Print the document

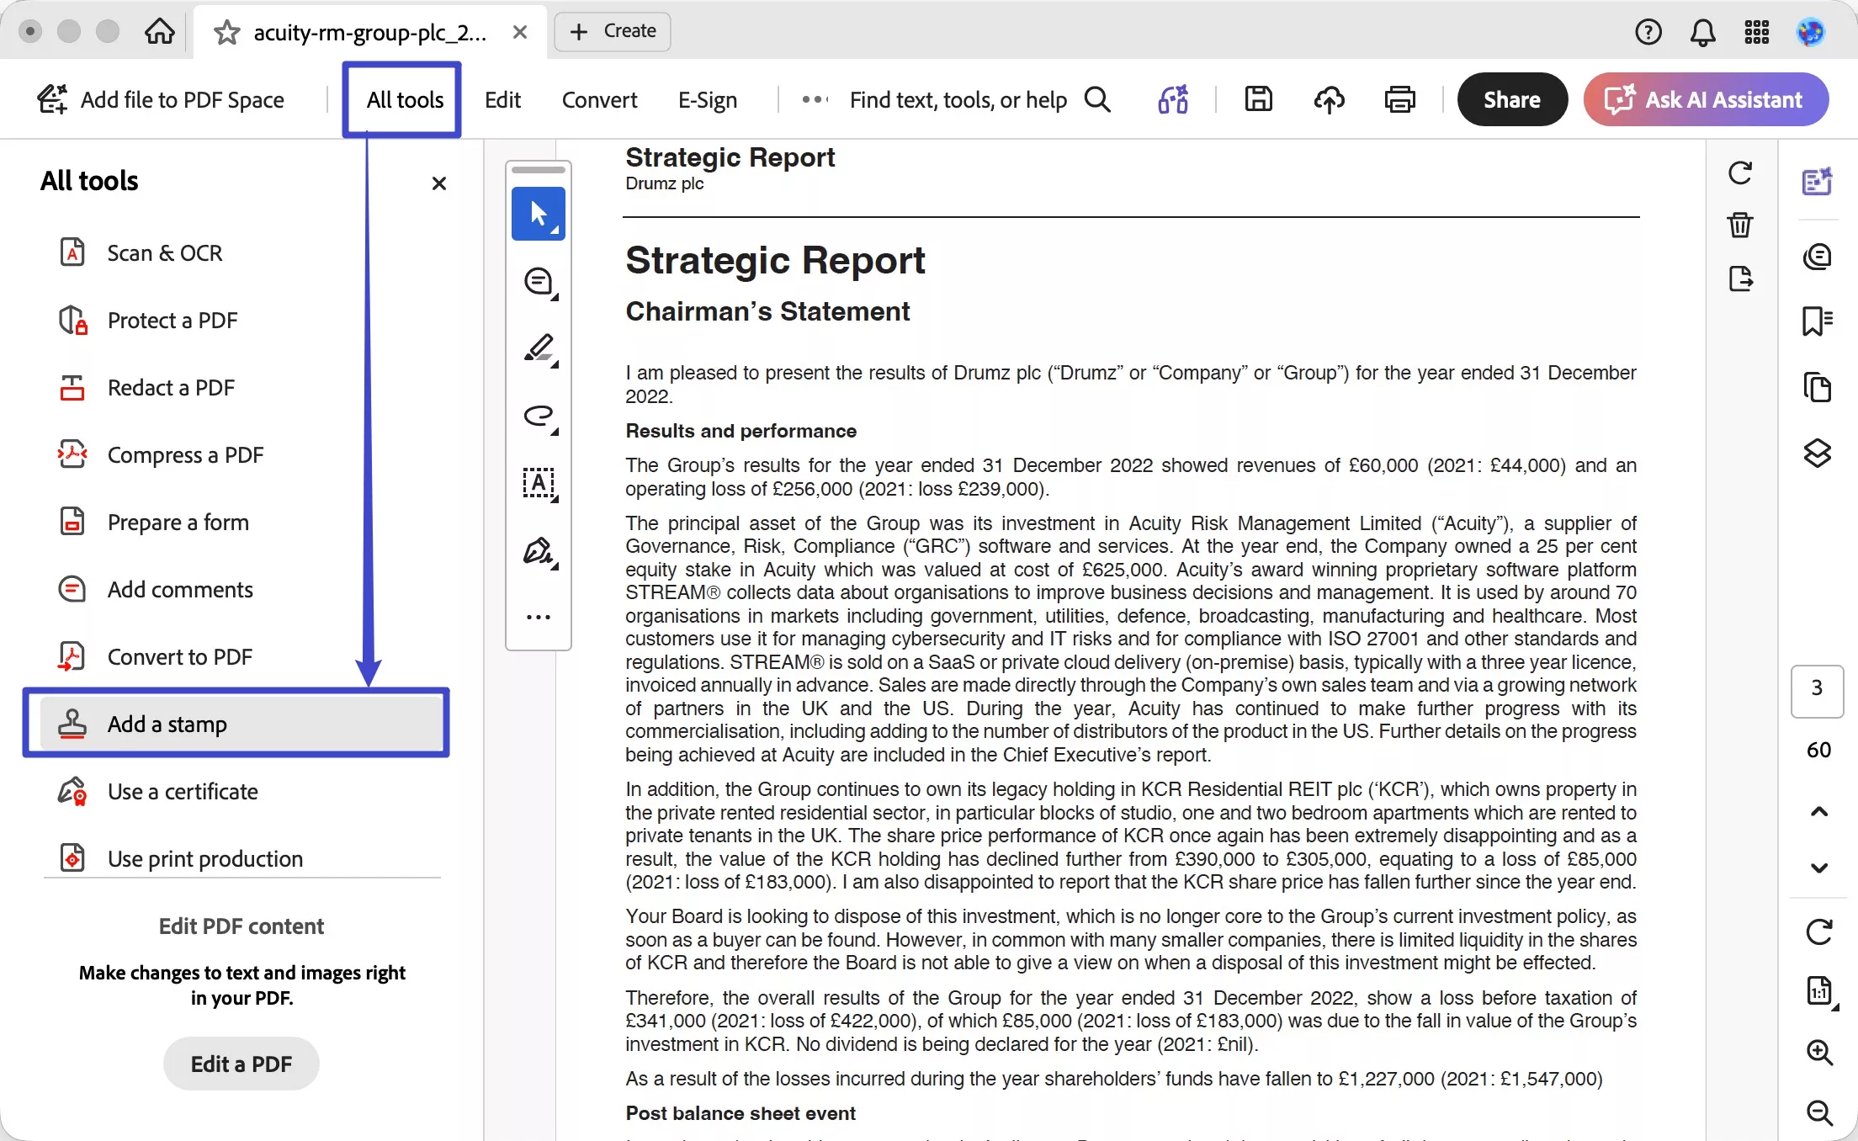(x=1399, y=99)
